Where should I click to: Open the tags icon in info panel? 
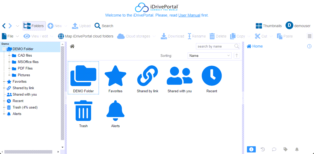(x=286, y=149)
